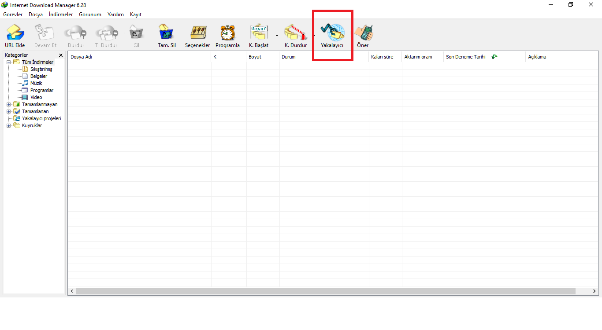
Task: Select the Programlar category
Action: tap(42, 90)
